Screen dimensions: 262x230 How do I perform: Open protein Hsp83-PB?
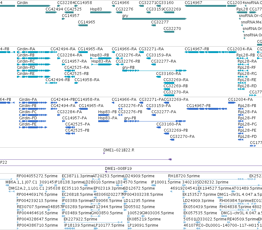[x=104, y=115]
